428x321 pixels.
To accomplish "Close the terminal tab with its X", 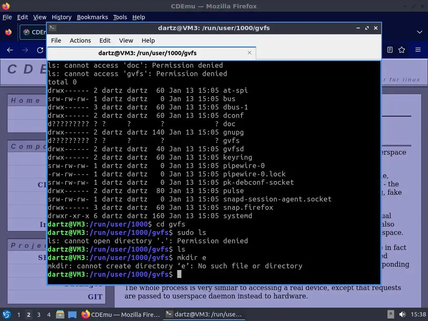I will coord(249,53).
